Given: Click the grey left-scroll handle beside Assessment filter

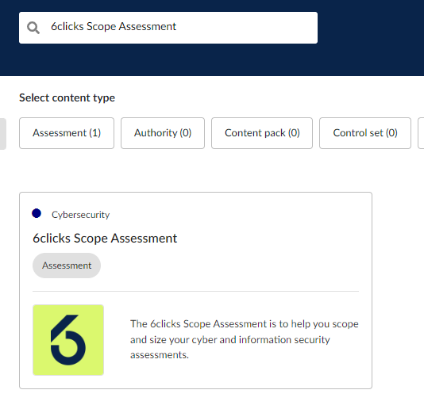Looking at the screenshot, I should point(2,134).
